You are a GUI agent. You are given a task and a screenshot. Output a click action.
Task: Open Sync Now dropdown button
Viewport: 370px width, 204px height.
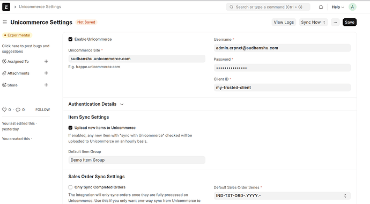pyautogui.click(x=313, y=22)
